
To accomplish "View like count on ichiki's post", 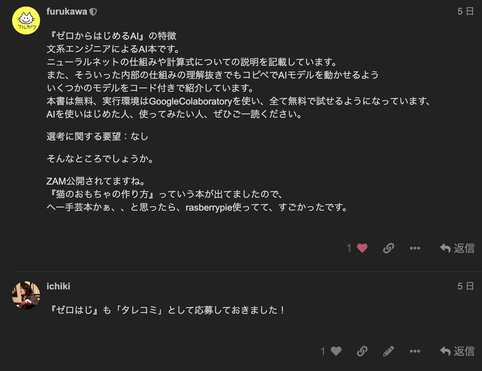I will [x=323, y=351].
